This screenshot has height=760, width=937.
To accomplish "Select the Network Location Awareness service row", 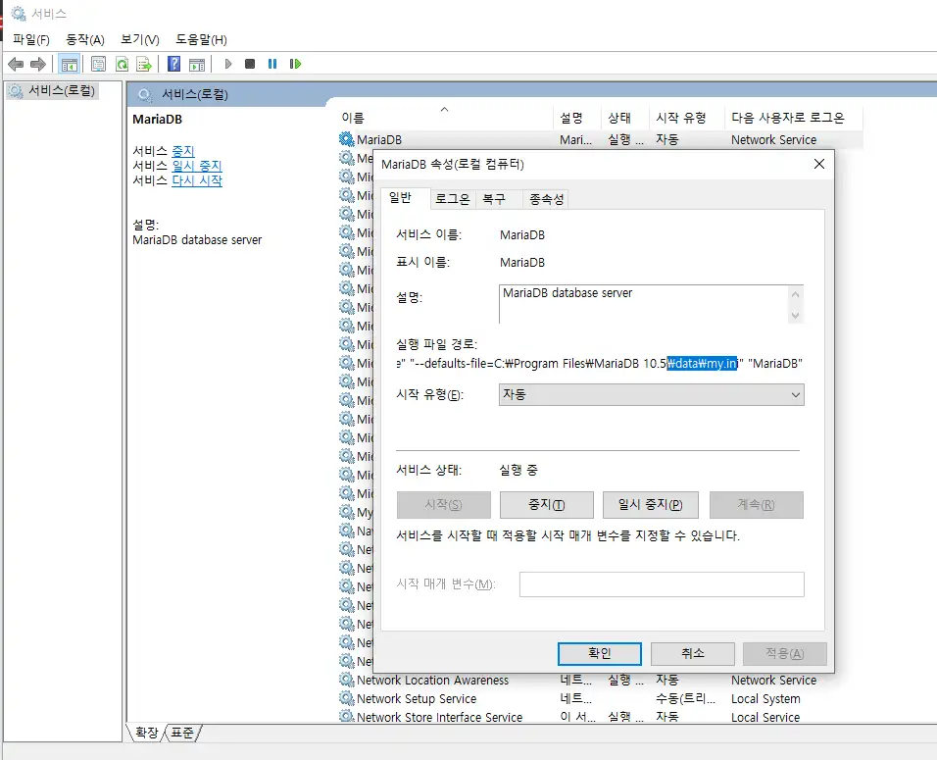I will (600, 680).
